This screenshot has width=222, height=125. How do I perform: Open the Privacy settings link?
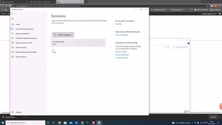coord(121,52)
